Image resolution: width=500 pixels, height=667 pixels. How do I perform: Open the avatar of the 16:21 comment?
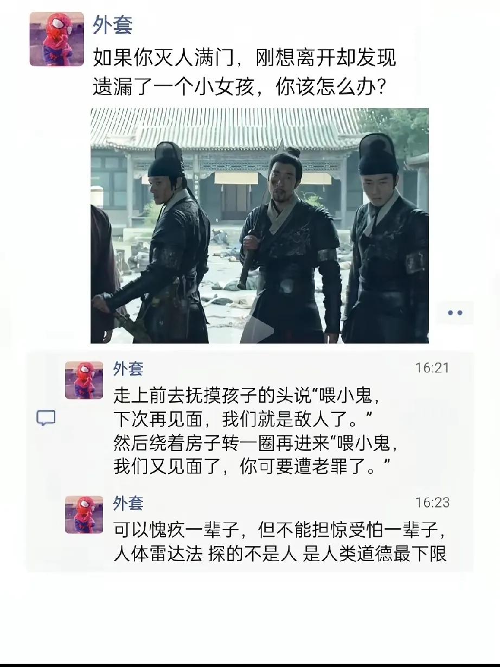click(x=84, y=380)
